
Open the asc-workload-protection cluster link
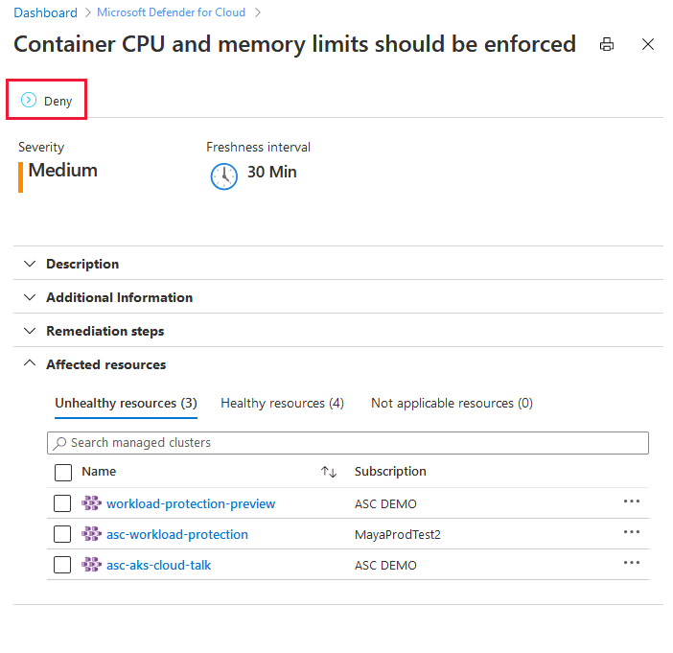(x=177, y=534)
